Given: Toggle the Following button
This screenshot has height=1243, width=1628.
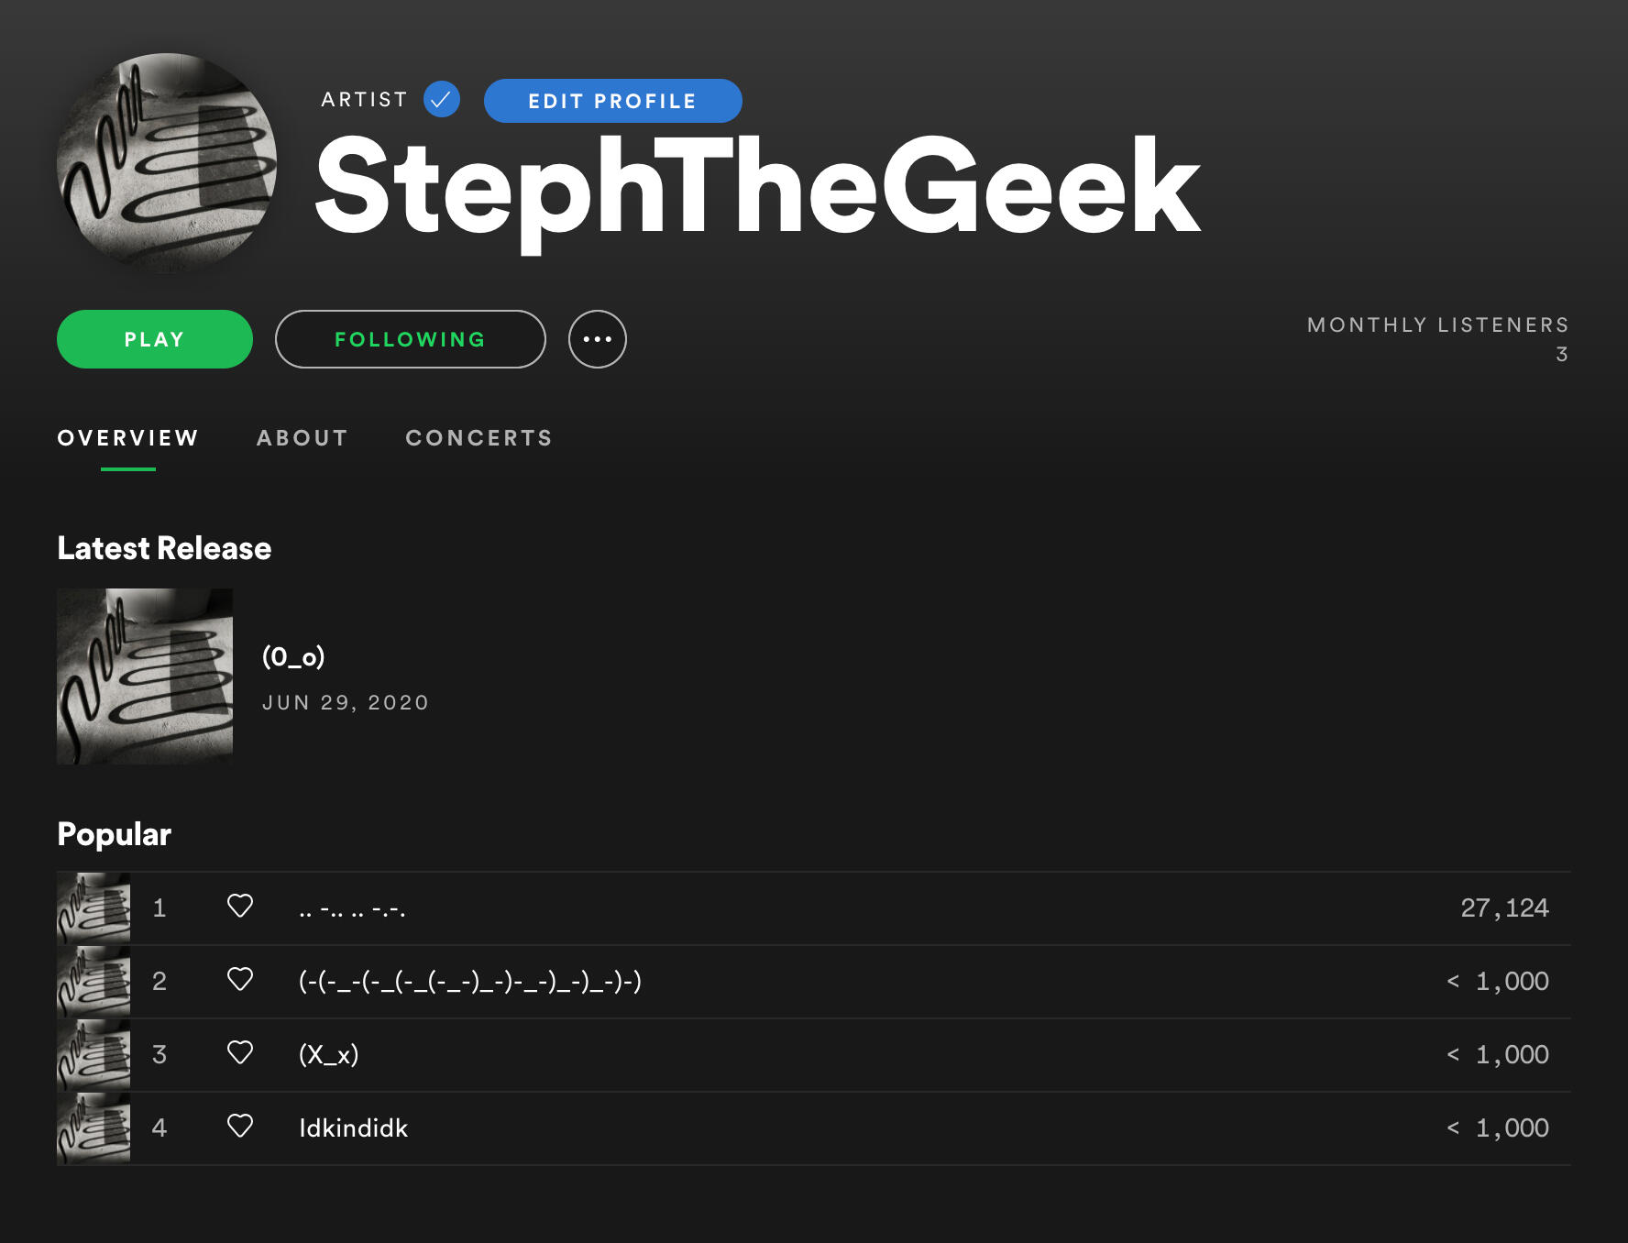Looking at the screenshot, I should pos(411,339).
